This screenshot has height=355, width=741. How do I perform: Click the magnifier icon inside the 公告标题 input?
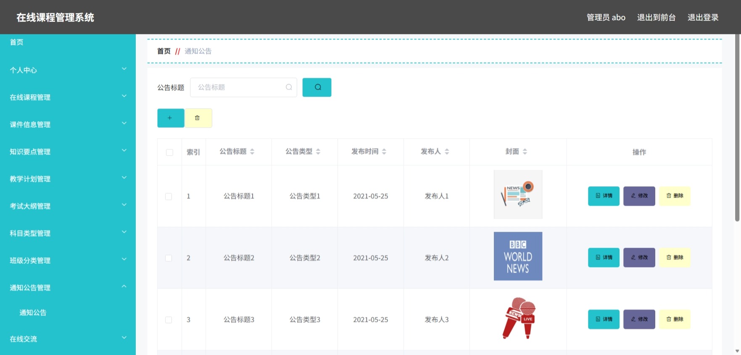pos(289,87)
